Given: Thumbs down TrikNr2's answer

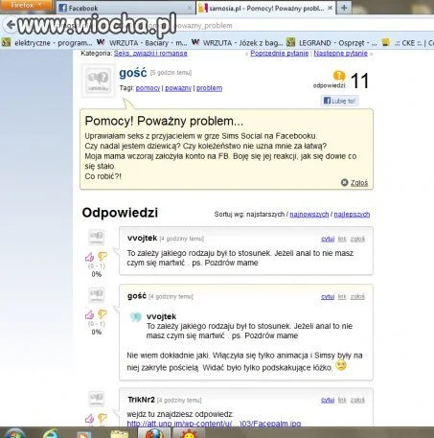Looking at the screenshot, I should click(x=103, y=418).
